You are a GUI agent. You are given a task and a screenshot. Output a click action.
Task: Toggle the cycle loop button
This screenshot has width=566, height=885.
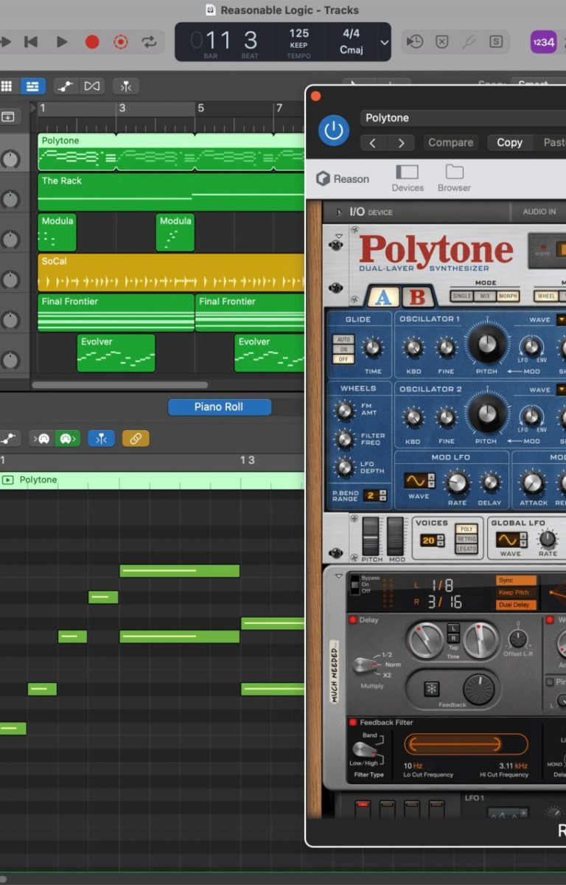tap(150, 42)
